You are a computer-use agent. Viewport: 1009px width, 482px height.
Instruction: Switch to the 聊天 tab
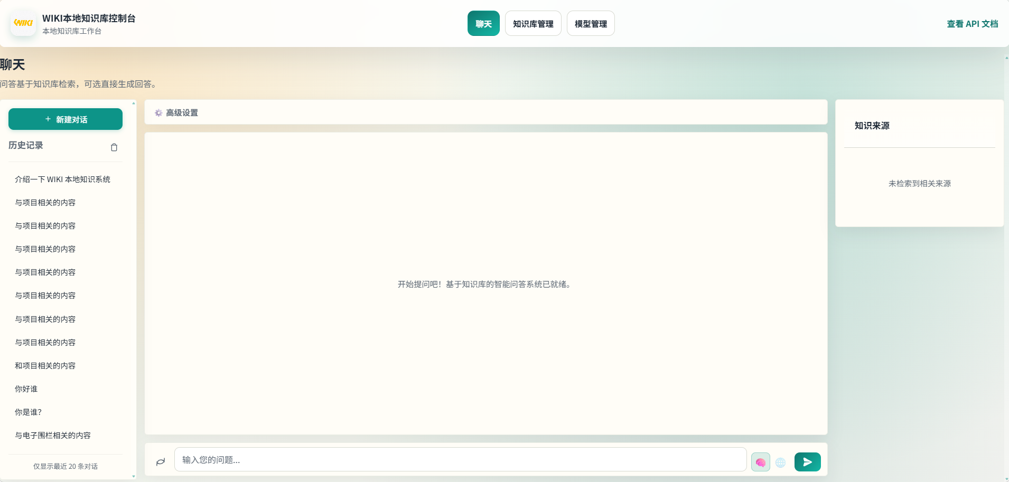pyautogui.click(x=483, y=23)
